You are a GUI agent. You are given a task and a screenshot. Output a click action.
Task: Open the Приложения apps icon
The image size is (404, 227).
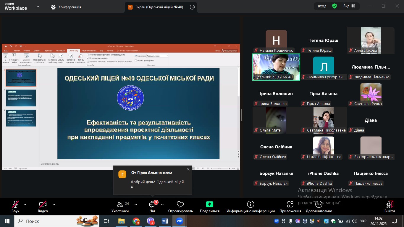(290, 205)
